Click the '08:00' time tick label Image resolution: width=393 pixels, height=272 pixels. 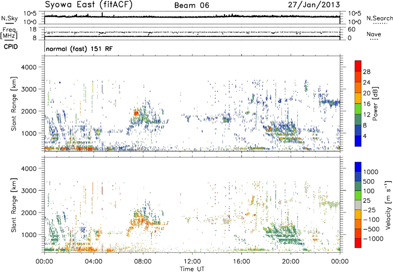click(x=143, y=262)
